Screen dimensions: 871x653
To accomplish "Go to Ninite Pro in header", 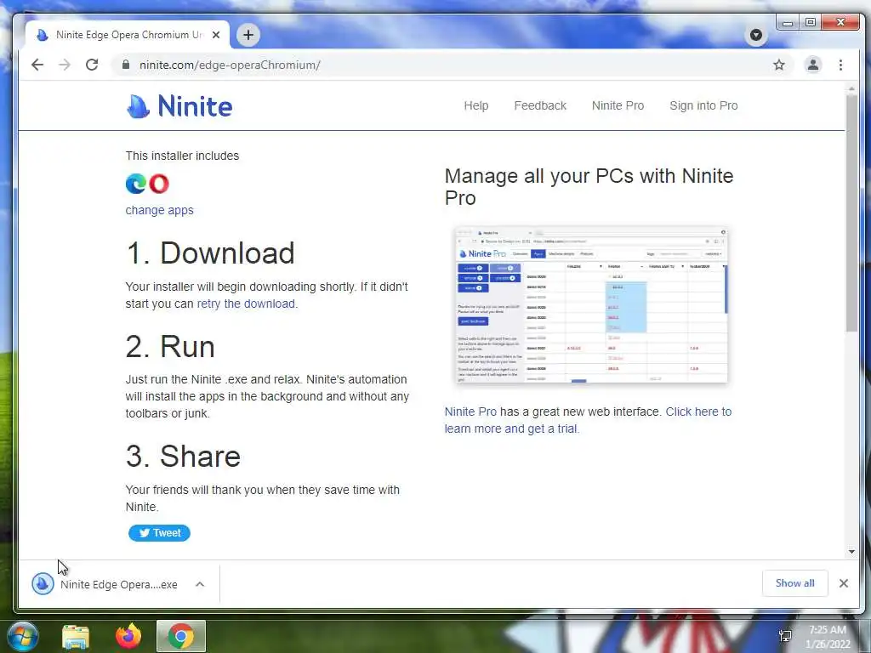I will point(618,105).
